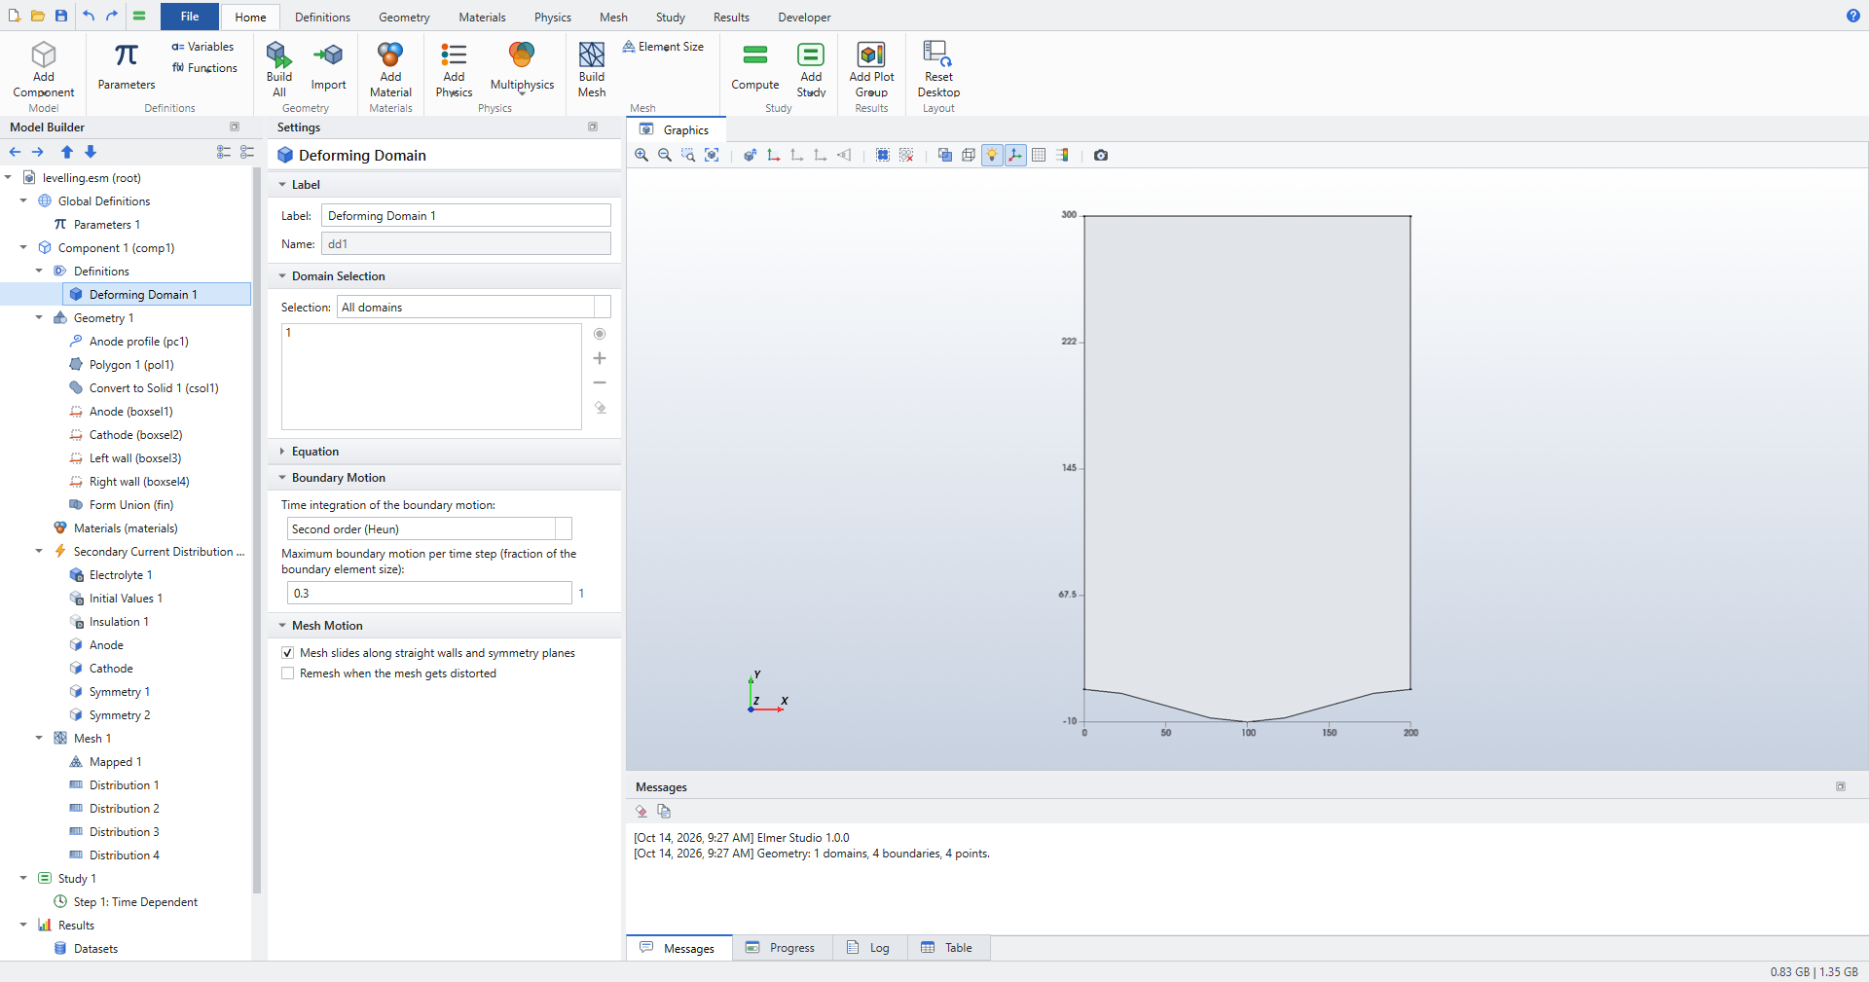Open the Selection All domains dropdown

point(474,307)
